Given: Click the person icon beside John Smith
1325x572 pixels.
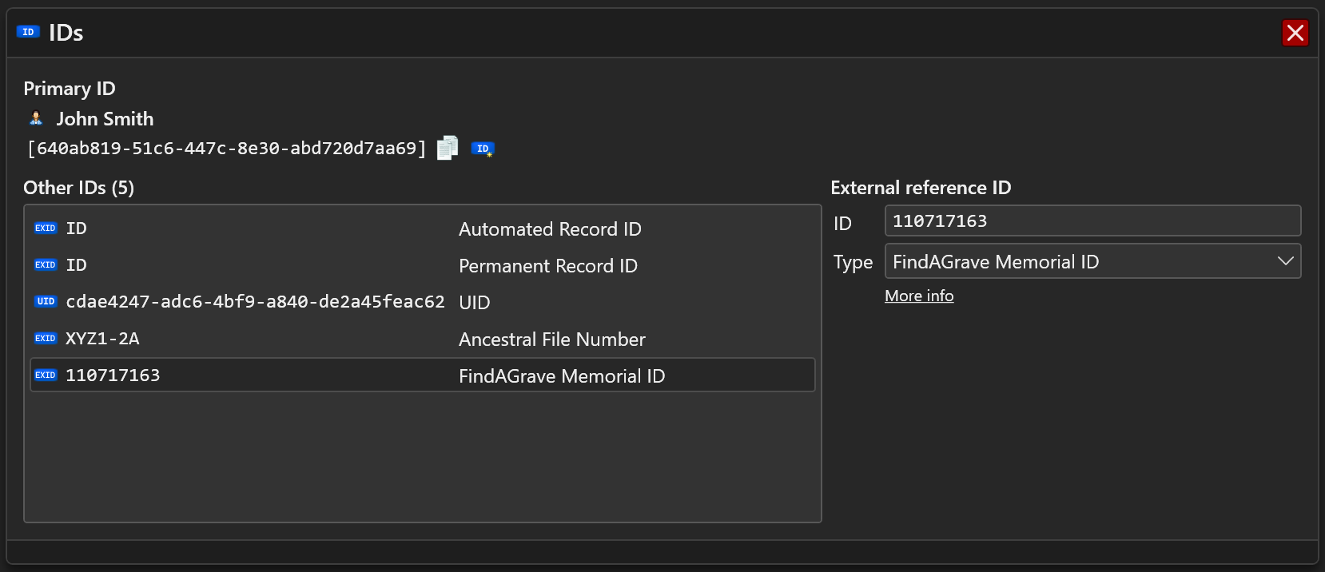Looking at the screenshot, I should tap(36, 118).
